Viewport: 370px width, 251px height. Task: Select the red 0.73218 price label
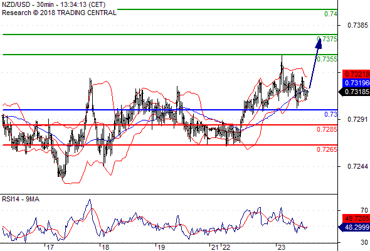click(356, 74)
